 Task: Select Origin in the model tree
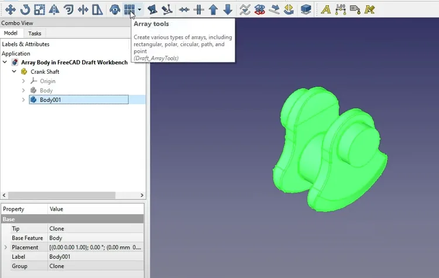(x=47, y=81)
